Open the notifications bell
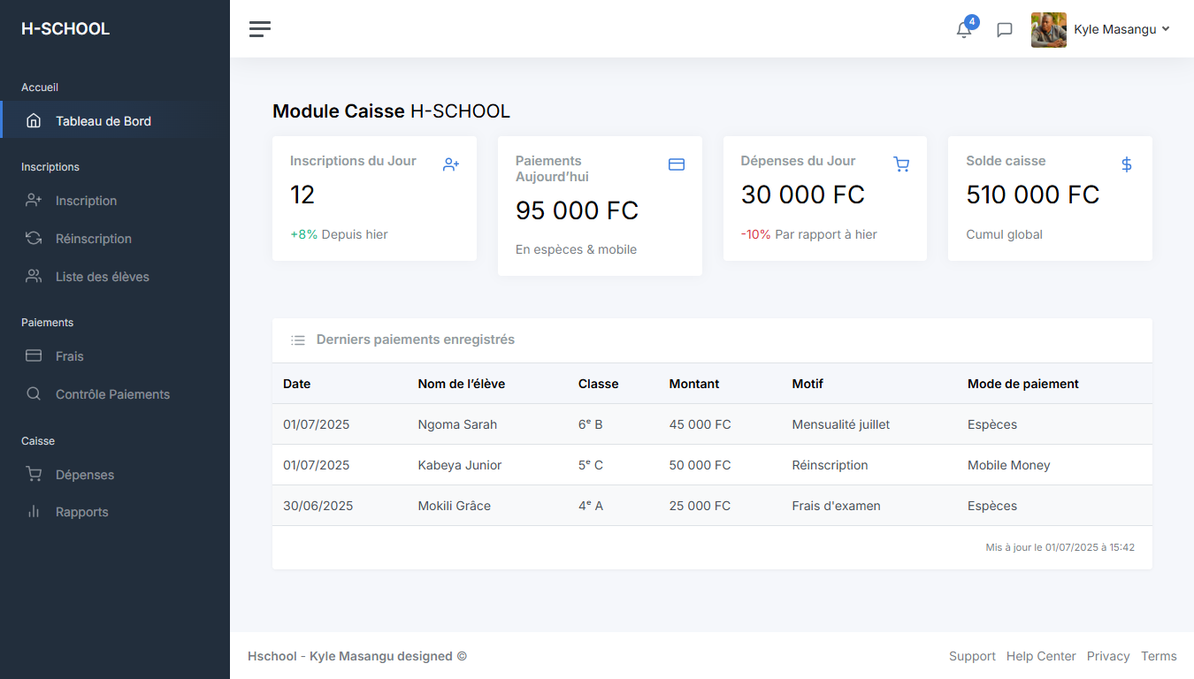 [964, 30]
